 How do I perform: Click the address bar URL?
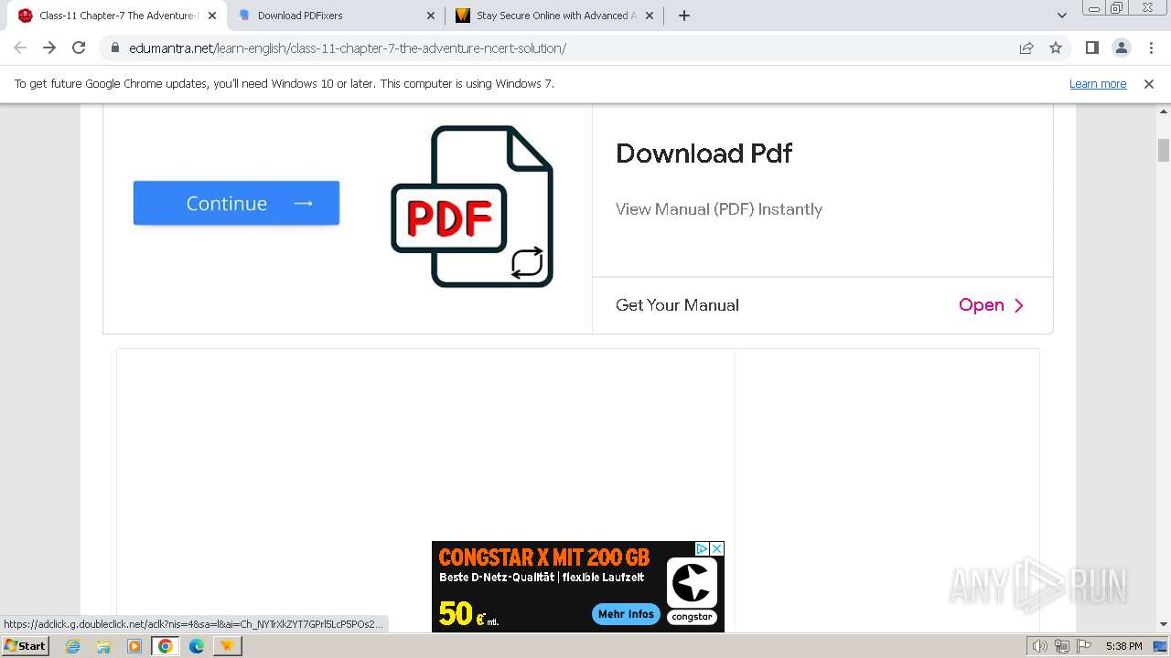tap(348, 48)
